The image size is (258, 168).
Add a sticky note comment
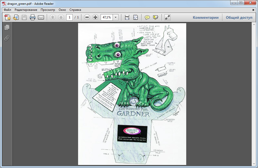[x=147, y=17]
